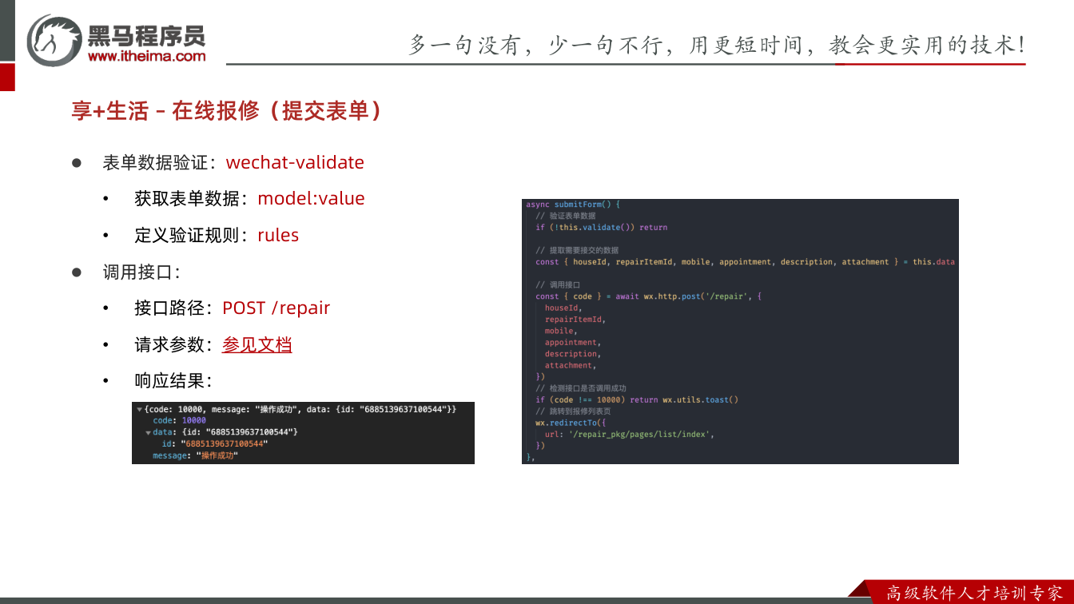Click the bullet dot before 表单数据验证
Image resolution: width=1074 pixels, height=604 pixels.
pos(78,162)
